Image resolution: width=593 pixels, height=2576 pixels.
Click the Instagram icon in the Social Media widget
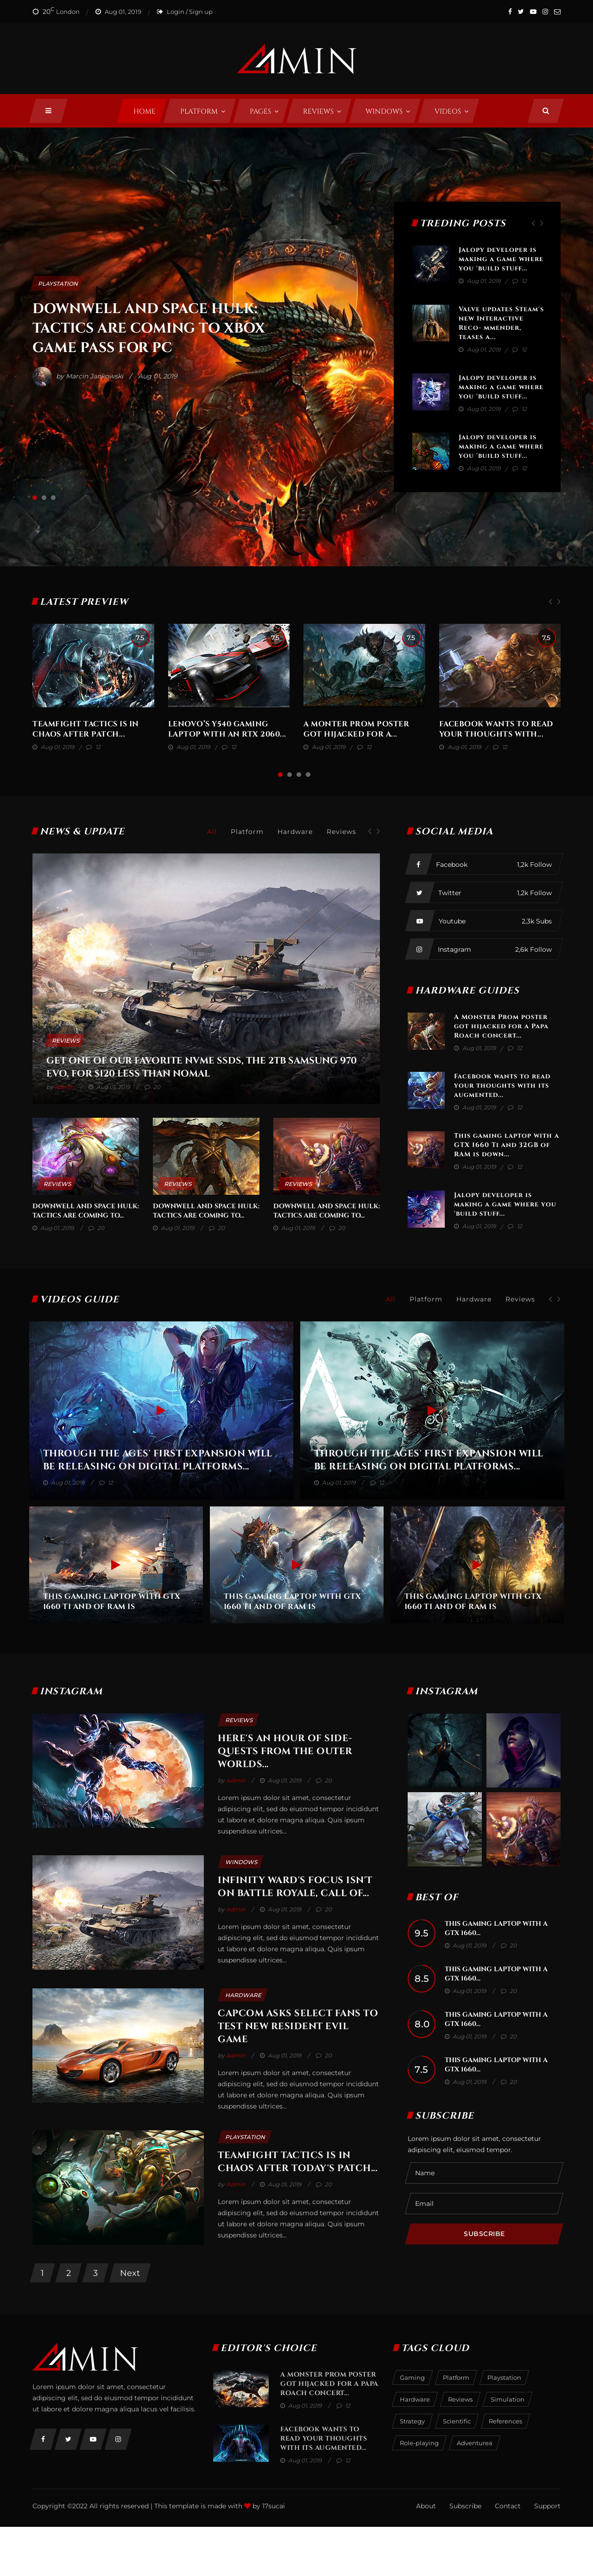(418, 949)
